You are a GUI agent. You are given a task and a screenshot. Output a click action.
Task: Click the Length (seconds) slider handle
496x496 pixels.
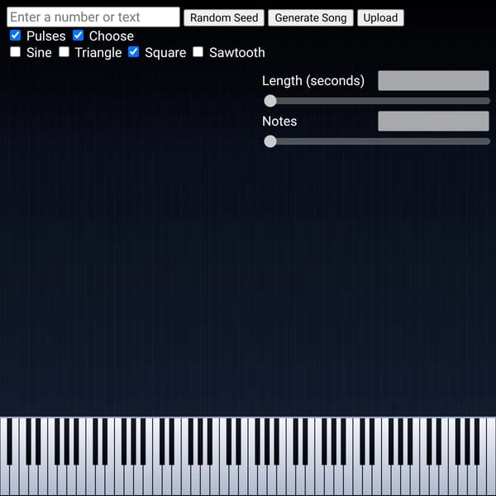coord(270,101)
